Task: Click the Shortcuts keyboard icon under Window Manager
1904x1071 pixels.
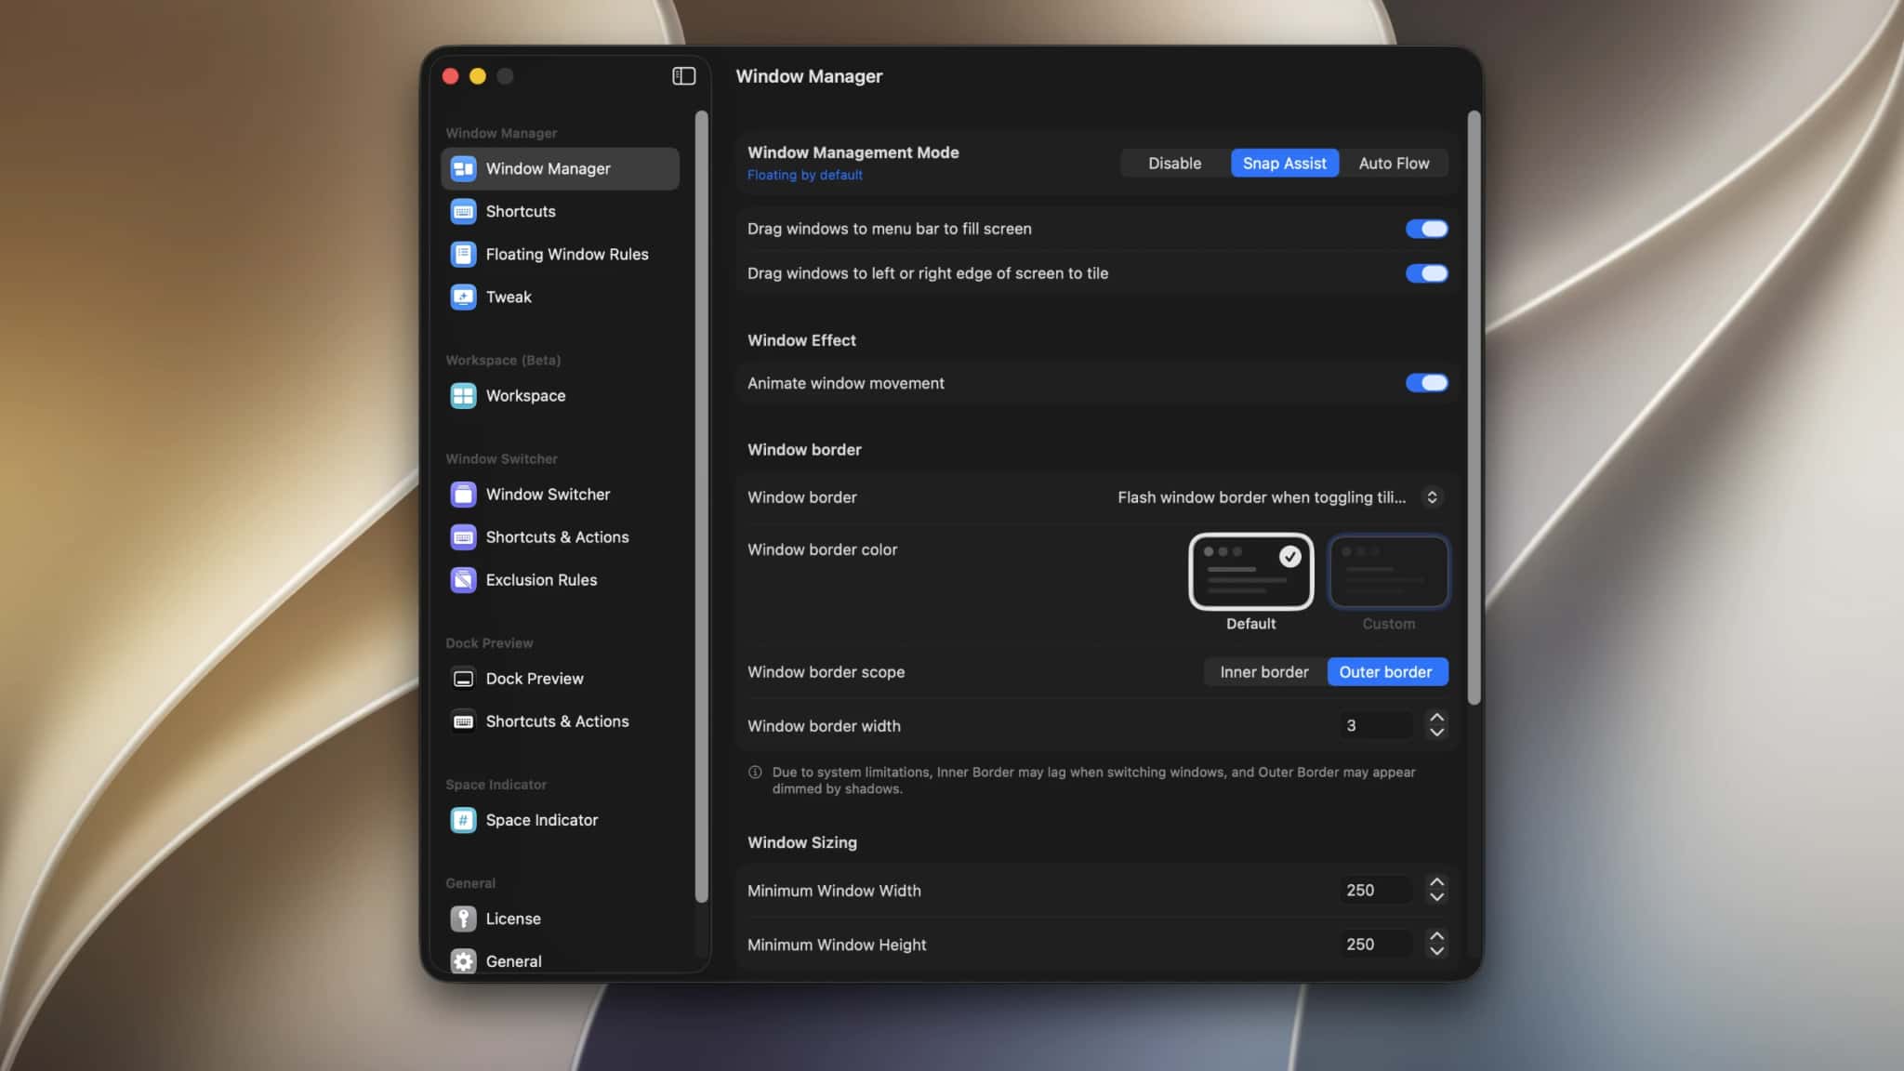Action: coord(463,211)
